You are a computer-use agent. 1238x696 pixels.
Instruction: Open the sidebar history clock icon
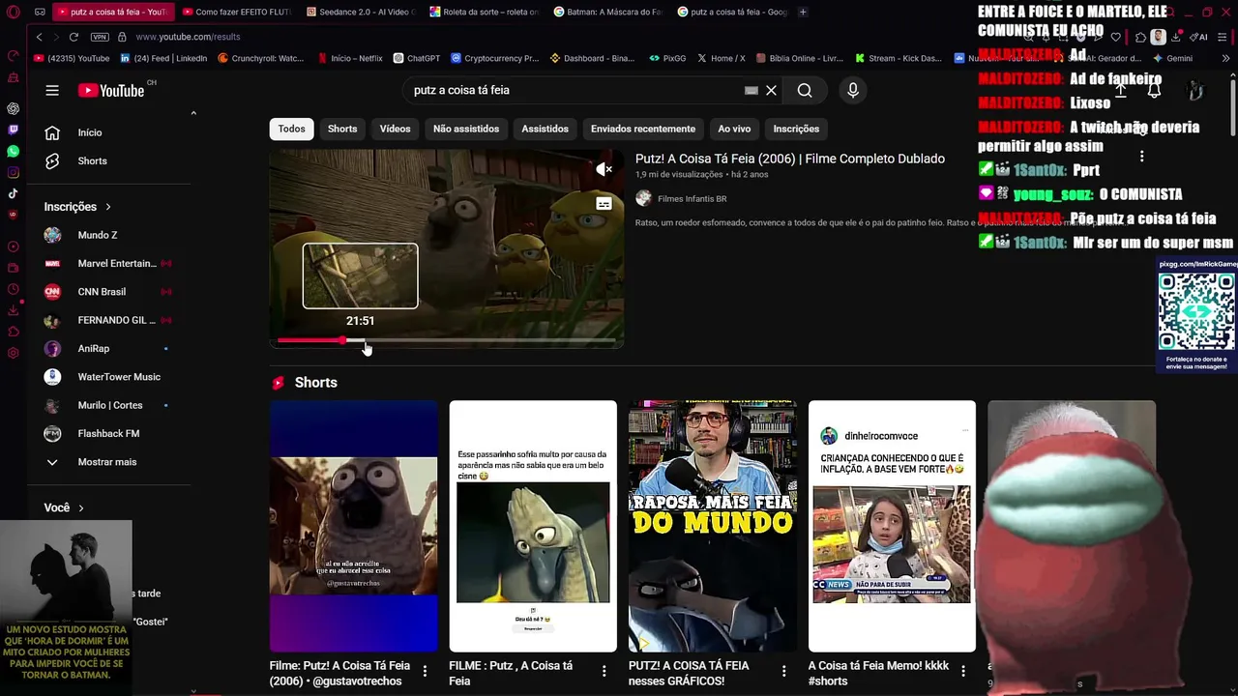pos(13,289)
